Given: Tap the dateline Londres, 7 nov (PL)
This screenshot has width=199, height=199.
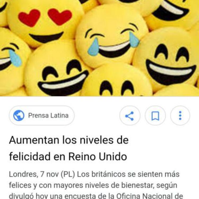Looking at the screenshot, I should pos(42,174).
